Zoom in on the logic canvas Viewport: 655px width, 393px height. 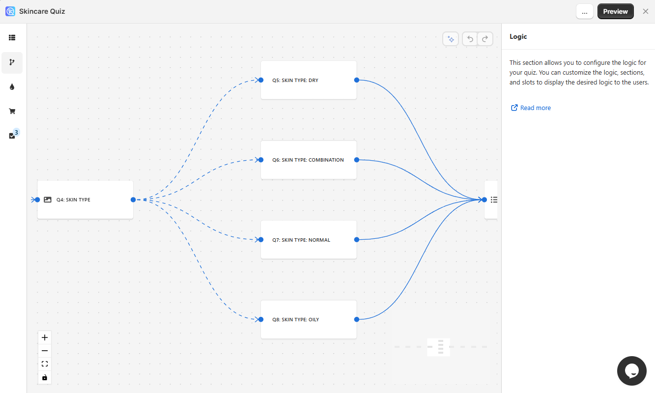click(45, 337)
